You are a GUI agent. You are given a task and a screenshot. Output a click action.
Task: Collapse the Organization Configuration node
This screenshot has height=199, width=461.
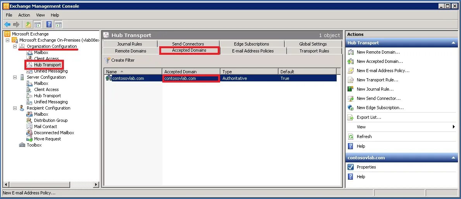tap(15, 46)
